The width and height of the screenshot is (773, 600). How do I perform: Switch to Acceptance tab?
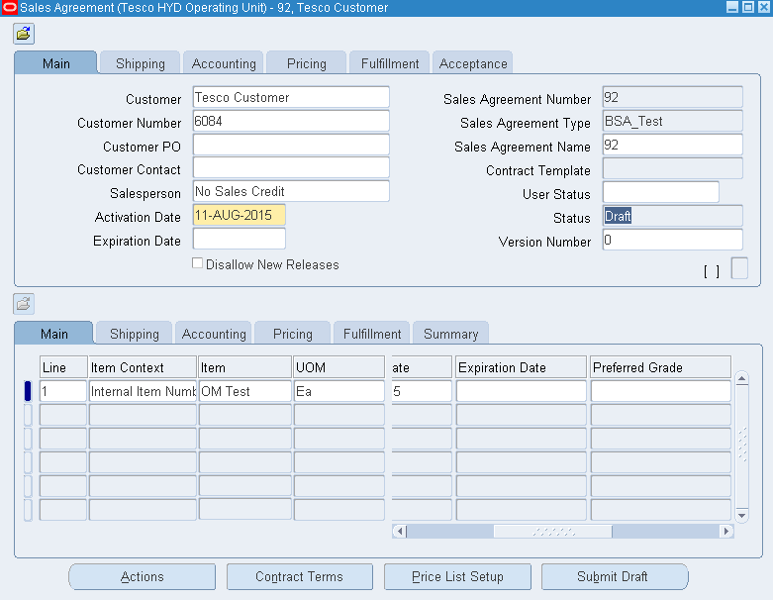tap(473, 63)
